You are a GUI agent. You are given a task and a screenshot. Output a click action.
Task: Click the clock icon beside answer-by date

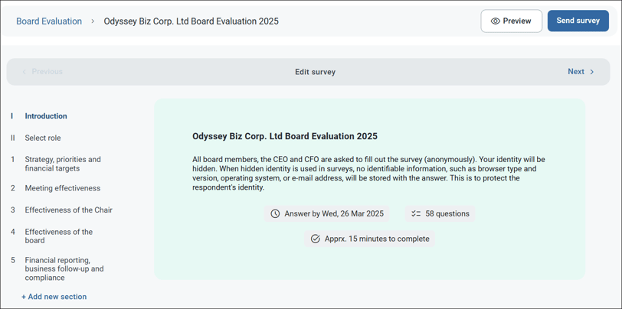[x=275, y=214]
